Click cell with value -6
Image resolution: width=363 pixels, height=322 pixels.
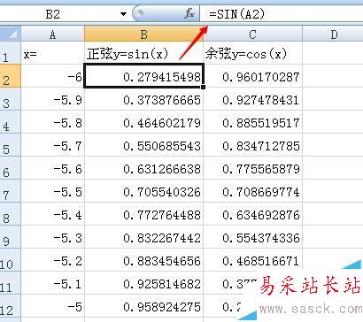[x=53, y=76]
